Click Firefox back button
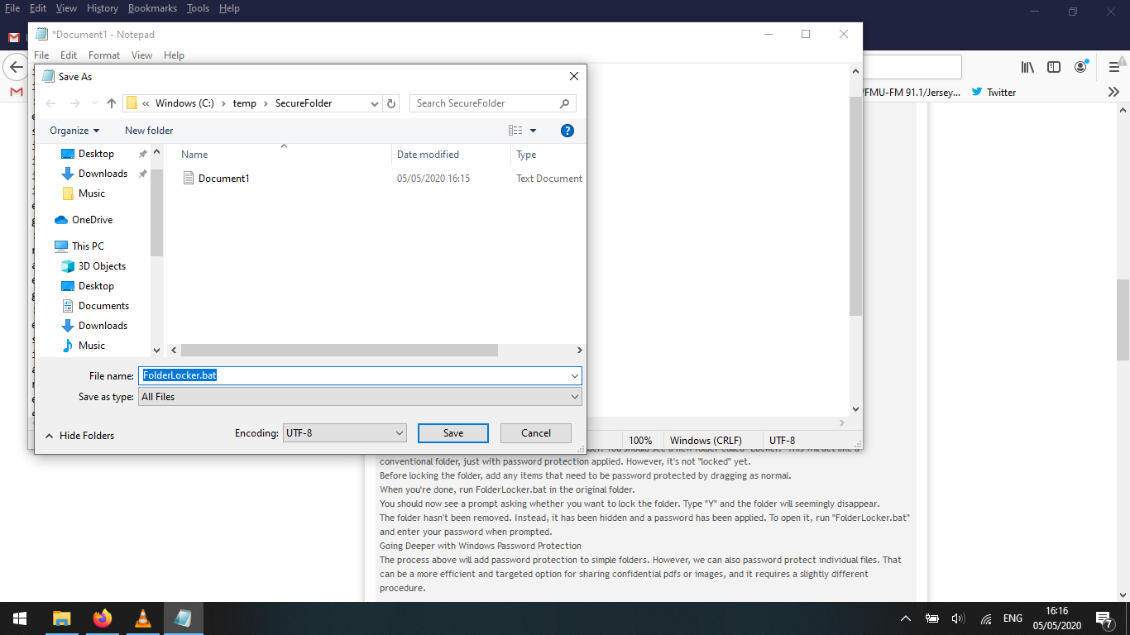Image resolution: width=1130 pixels, height=635 pixels. 15,67
